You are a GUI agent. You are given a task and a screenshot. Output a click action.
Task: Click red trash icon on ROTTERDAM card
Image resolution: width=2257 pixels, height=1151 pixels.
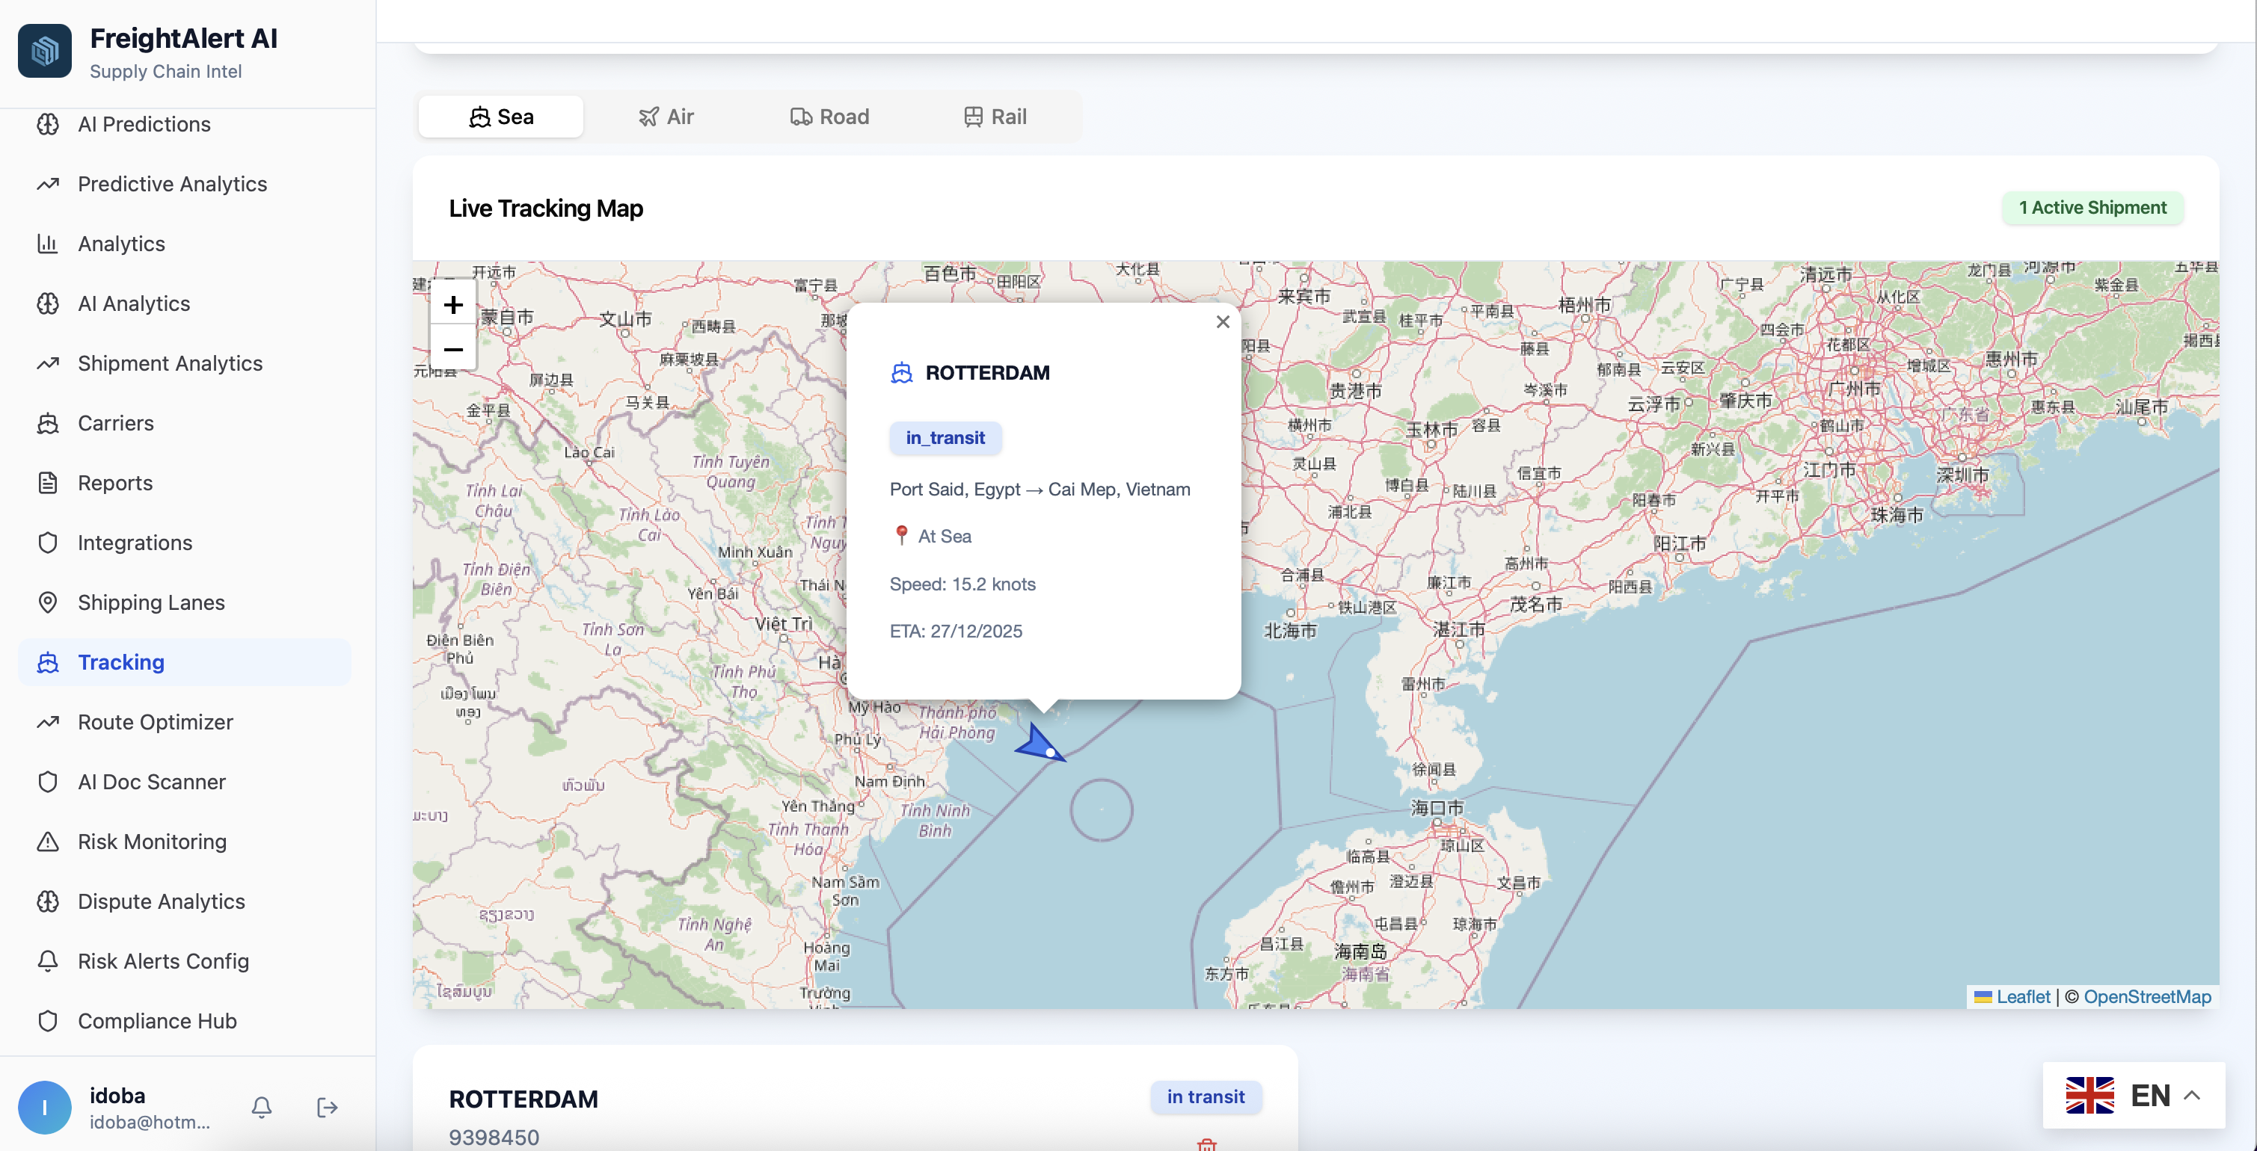pyautogui.click(x=1206, y=1144)
